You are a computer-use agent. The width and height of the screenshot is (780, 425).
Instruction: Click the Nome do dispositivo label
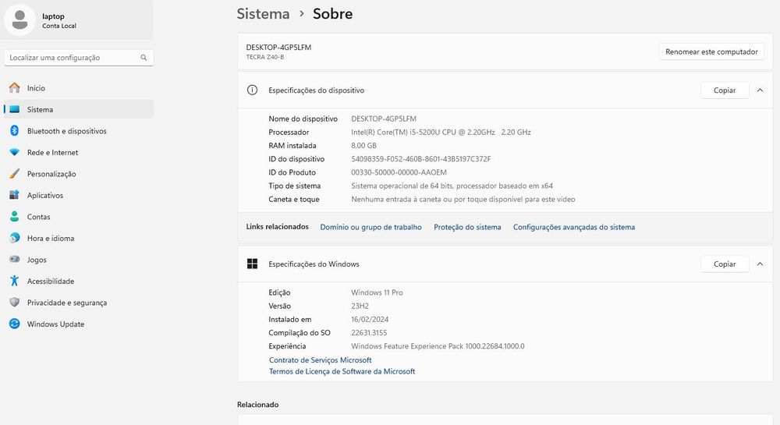(303, 119)
